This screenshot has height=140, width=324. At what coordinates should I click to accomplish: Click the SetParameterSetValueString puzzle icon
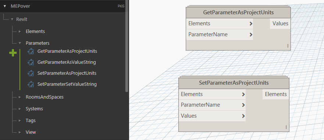click(31, 84)
